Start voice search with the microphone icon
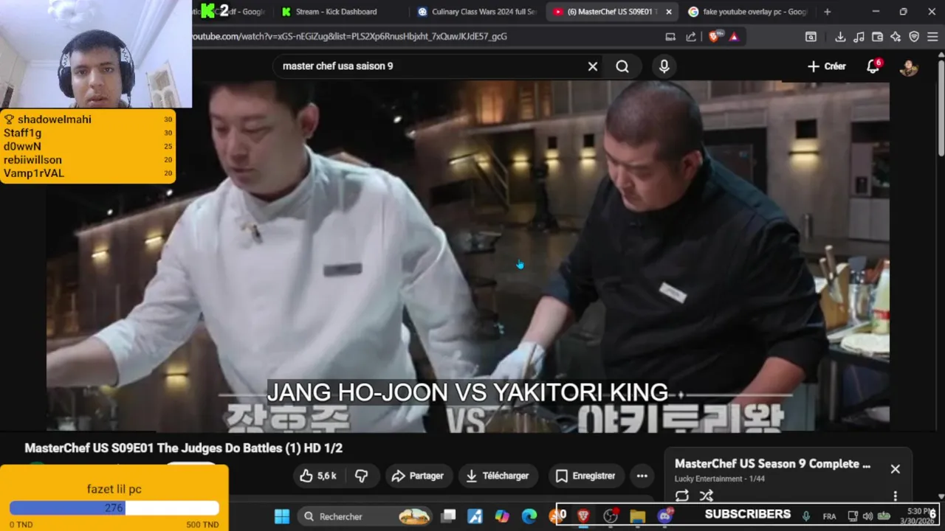 coord(664,66)
